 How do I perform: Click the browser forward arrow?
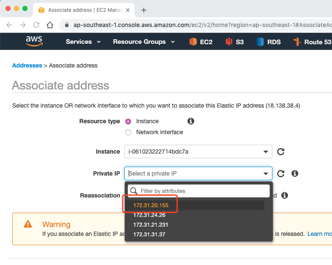pyautogui.click(x=23, y=25)
